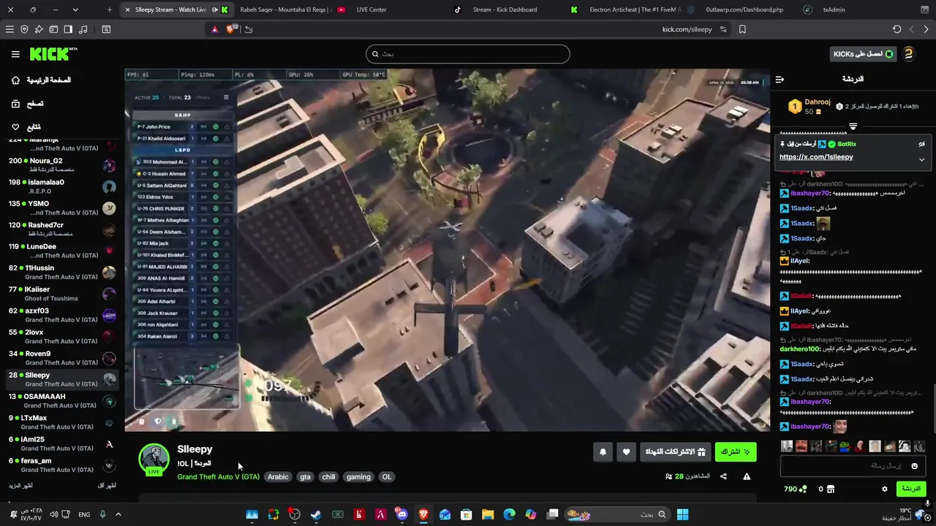Open Brave sidebar panel icon
Screen dimensions: 936x526
(x=67, y=29)
